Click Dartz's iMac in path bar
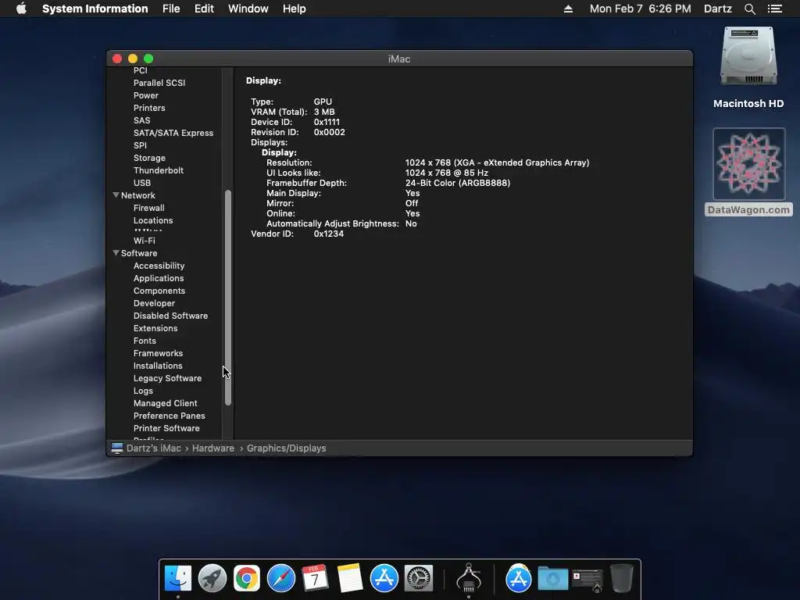The width and height of the screenshot is (800, 600). [x=154, y=448]
